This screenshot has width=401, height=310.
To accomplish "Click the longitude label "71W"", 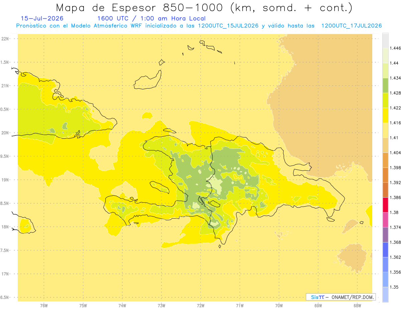I will (x=240, y=306).
